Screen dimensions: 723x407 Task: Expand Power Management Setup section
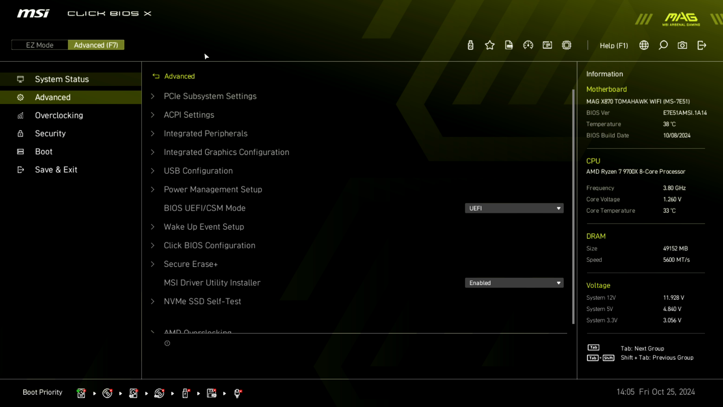212,189
